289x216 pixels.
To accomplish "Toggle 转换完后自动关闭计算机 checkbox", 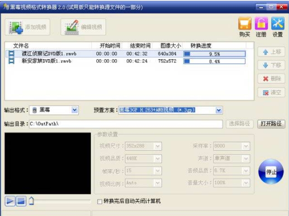I will 99,202.
